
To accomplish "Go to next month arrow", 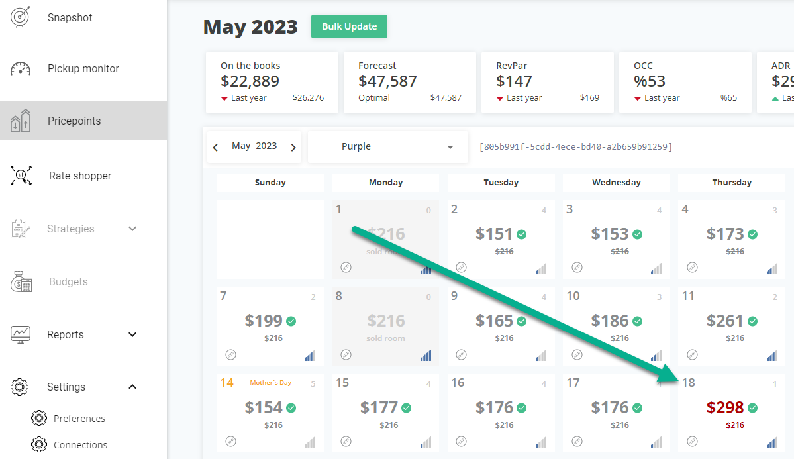I will click(x=293, y=148).
